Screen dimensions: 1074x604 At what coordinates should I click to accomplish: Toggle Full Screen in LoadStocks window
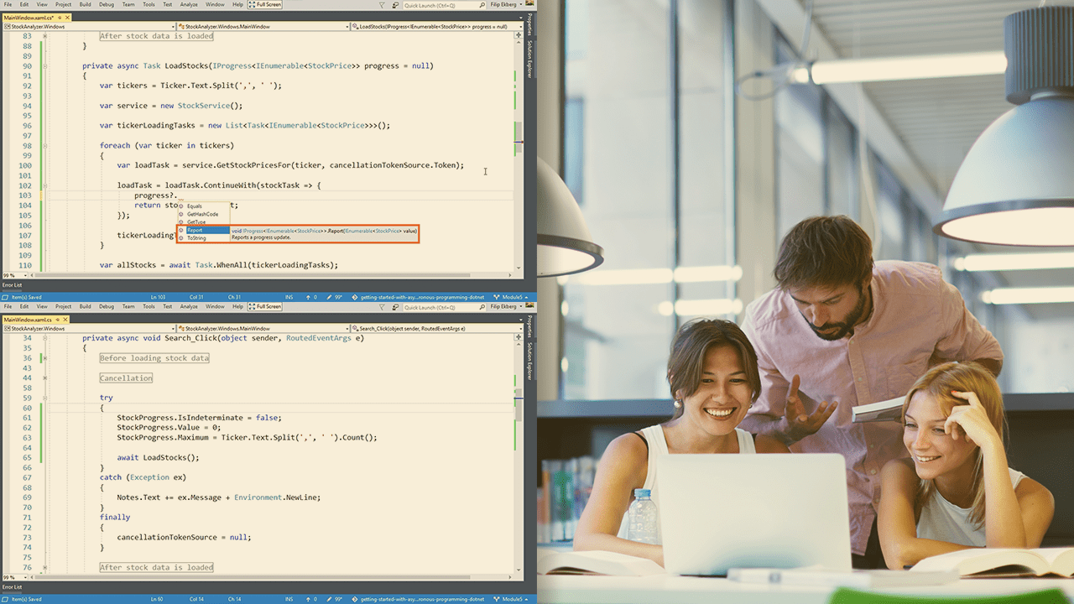pyautogui.click(x=266, y=4)
